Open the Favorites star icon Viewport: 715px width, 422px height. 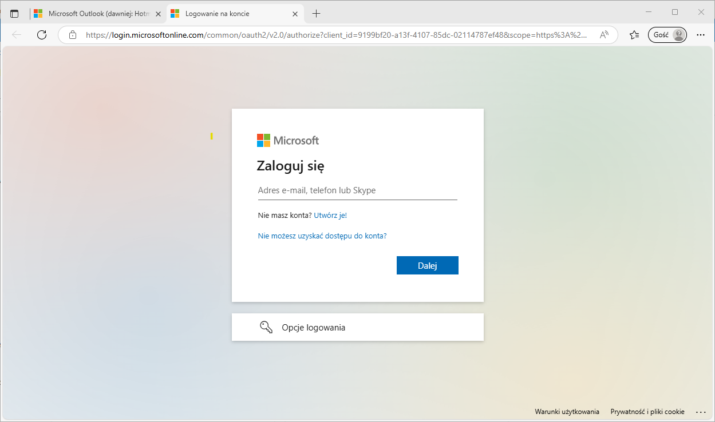pyautogui.click(x=634, y=35)
